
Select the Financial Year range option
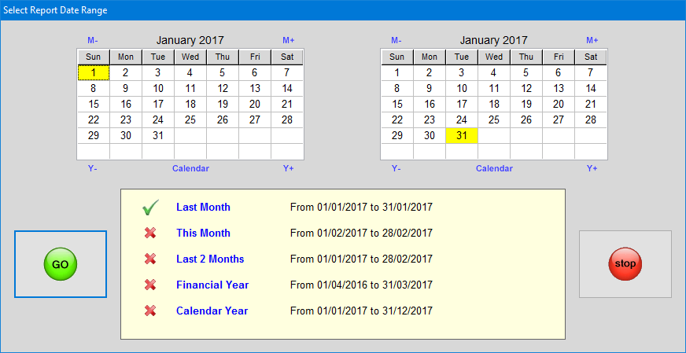pos(212,285)
